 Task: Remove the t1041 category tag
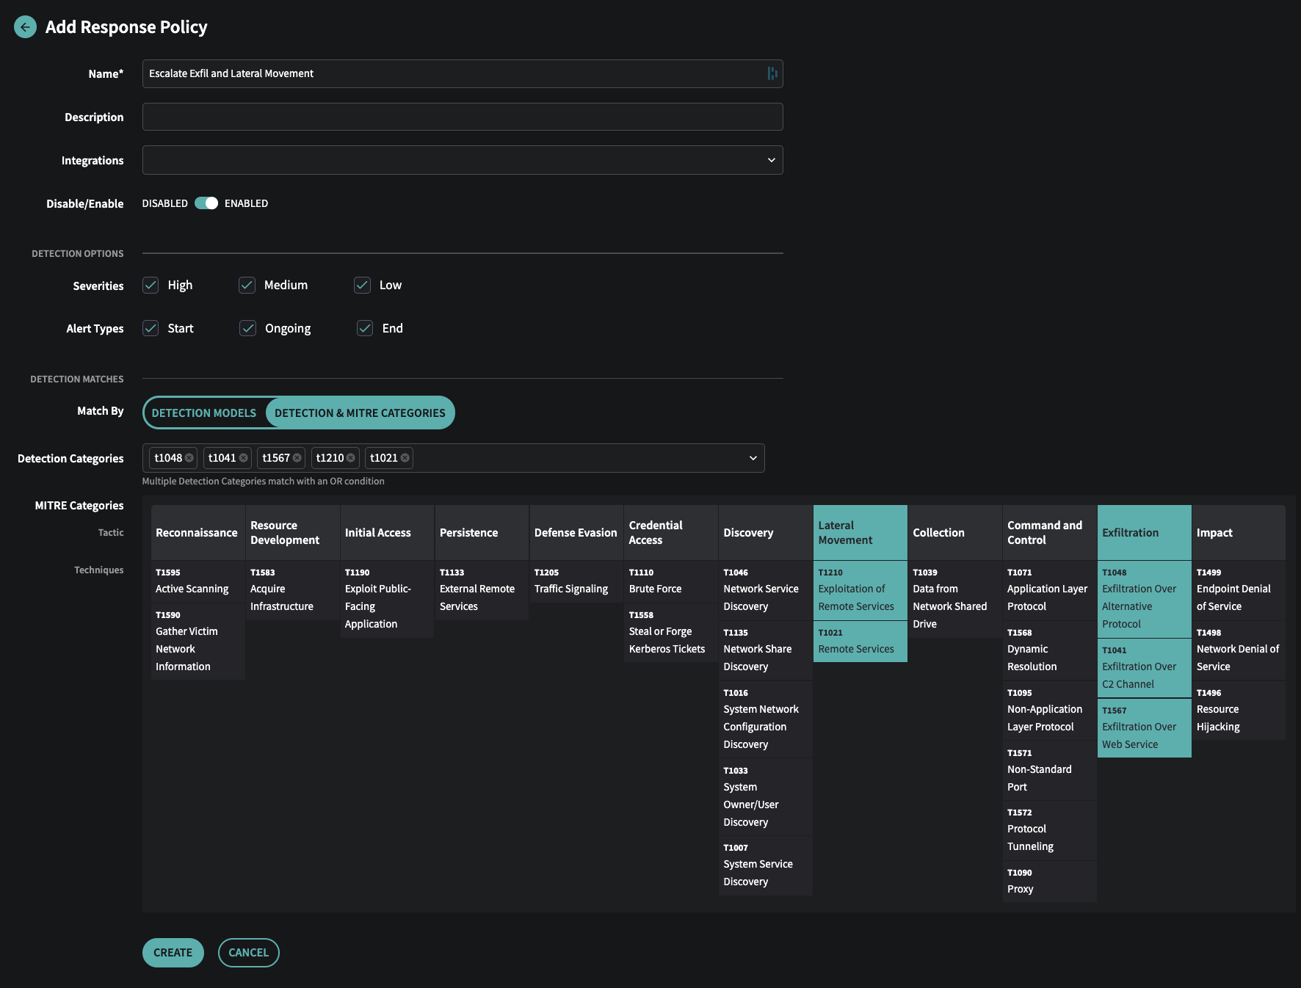[x=244, y=458]
